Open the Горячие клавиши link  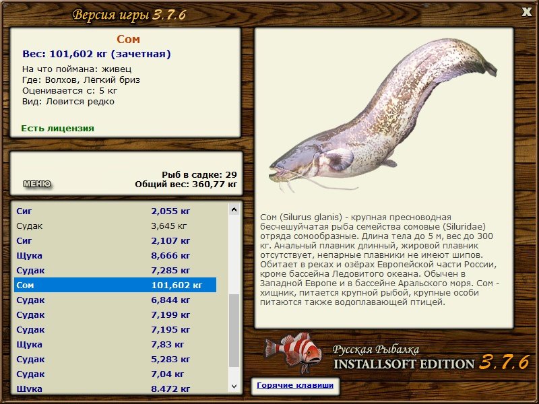[294, 386]
